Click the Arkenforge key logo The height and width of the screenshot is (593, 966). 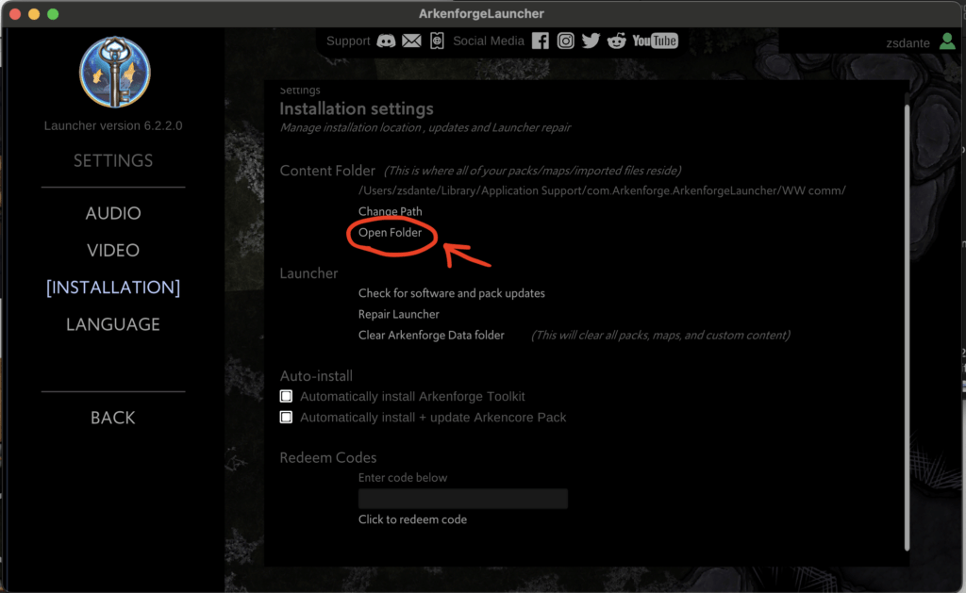114,71
